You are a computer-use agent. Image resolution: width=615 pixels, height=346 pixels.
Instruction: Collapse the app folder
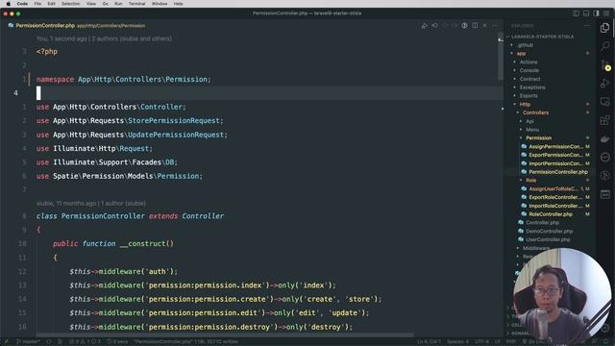521,54
